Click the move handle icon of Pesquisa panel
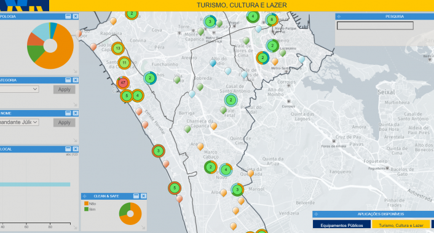Screen dimensions: 434x233 pyautogui.click(x=339, y=17)
